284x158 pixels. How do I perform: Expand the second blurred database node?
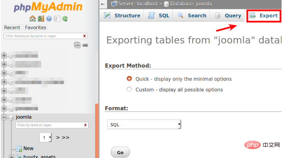4,64
